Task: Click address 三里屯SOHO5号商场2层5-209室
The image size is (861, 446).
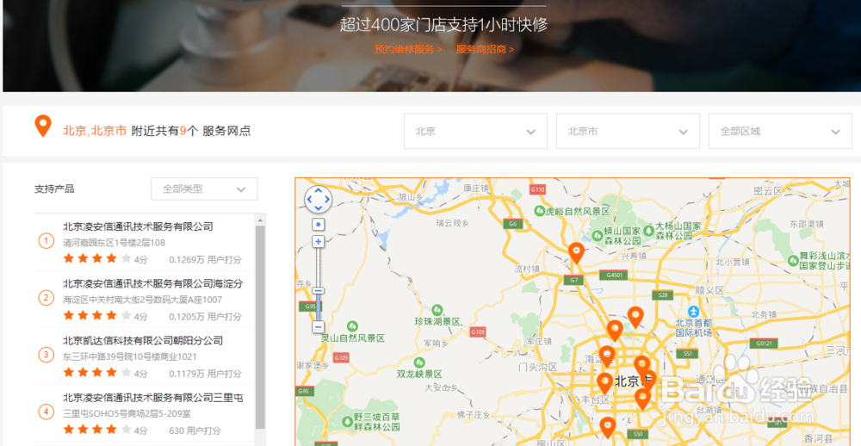Action: (127, 414)
